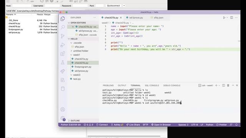Collapse the .vscode folder

(x=77, y=43)
